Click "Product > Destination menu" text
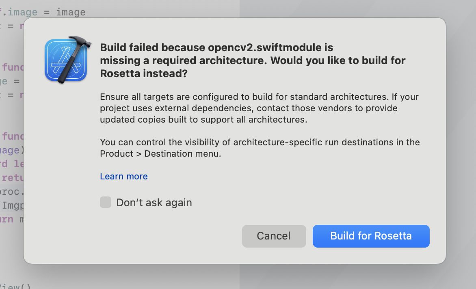 pos(160,154)
